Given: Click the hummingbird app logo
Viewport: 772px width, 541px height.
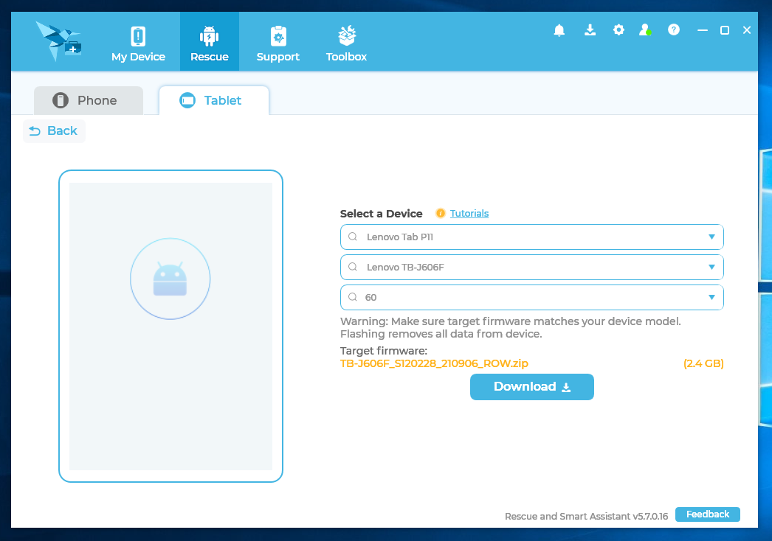Looking at the screenshot, I should coord(59,41).
